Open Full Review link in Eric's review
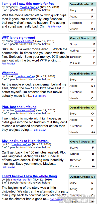Image resolution: width=97 pixels, height=205 pixels. pyautogui.click(x=56, y=199)
